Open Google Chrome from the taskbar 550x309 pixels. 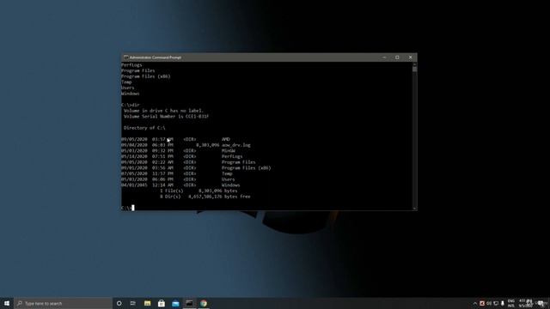coord(204,303)
